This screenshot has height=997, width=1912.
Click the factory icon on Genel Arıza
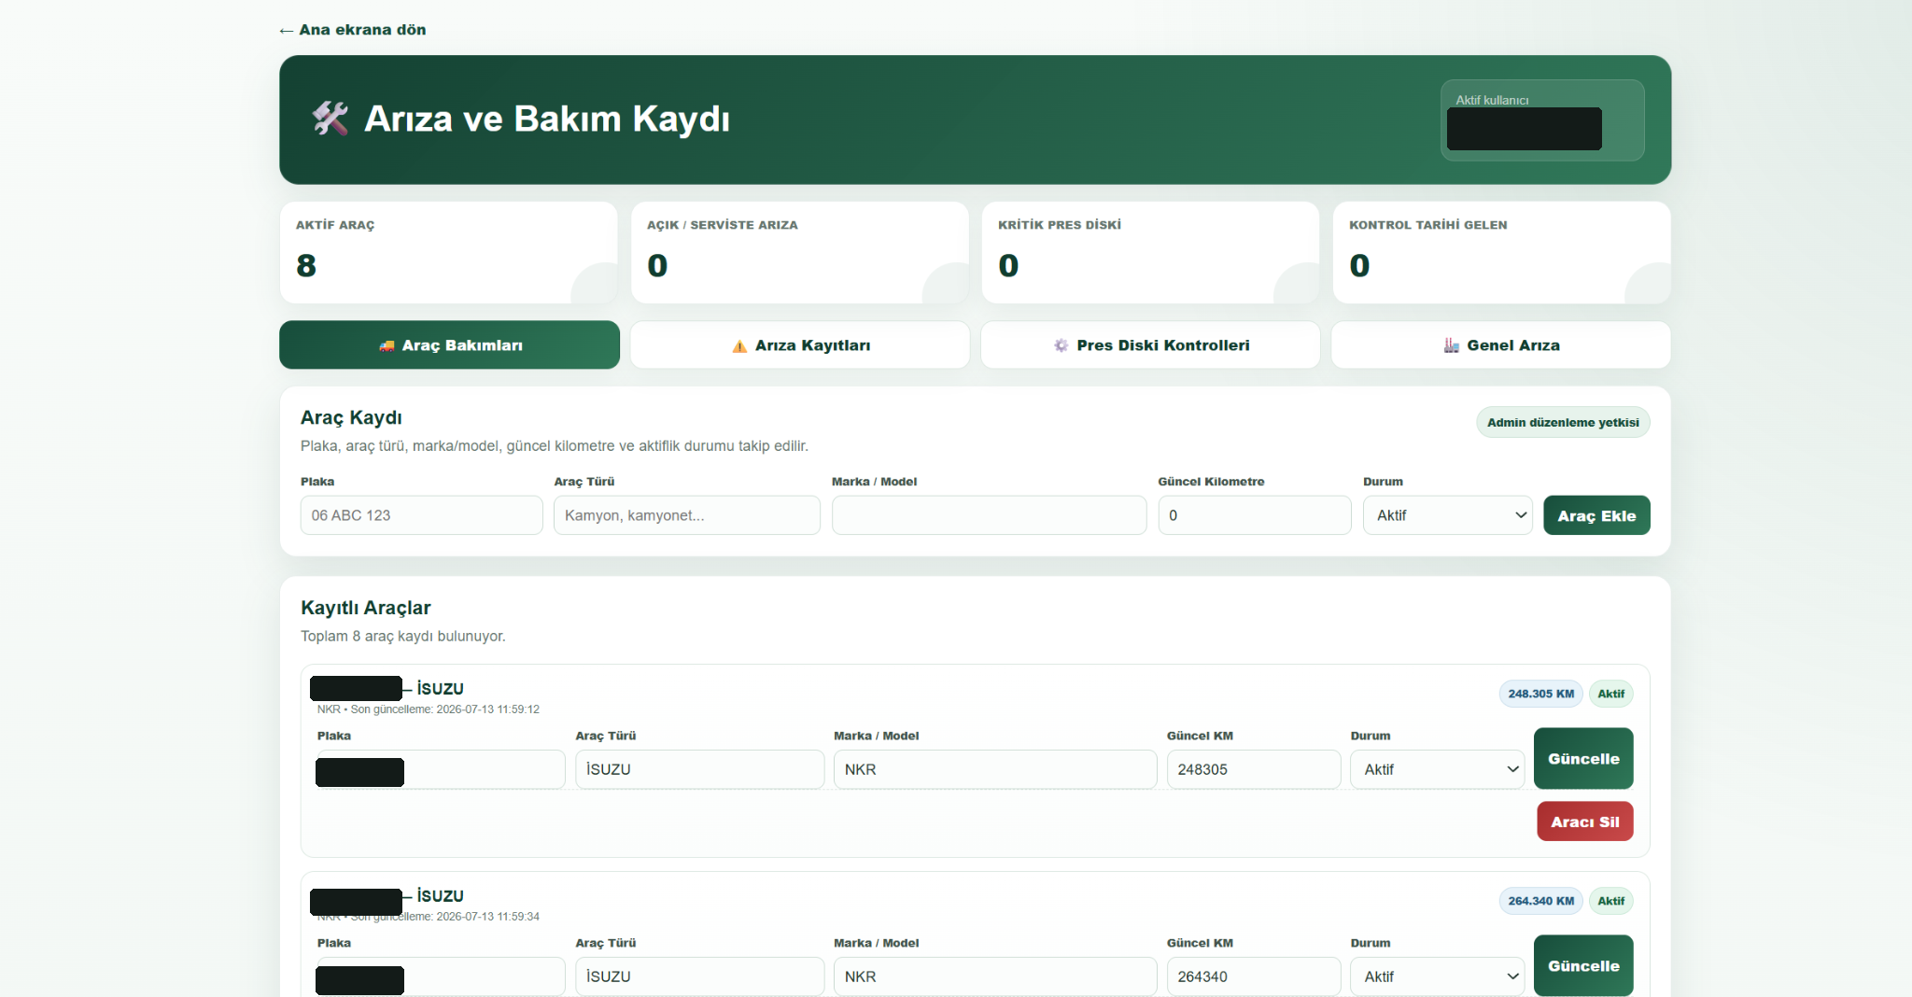1451,345
